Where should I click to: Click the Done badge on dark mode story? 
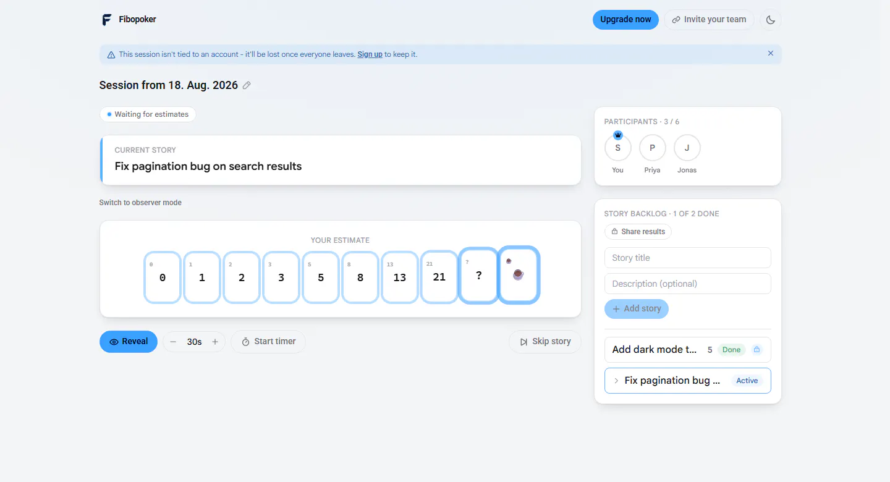[x=731, y=350]
